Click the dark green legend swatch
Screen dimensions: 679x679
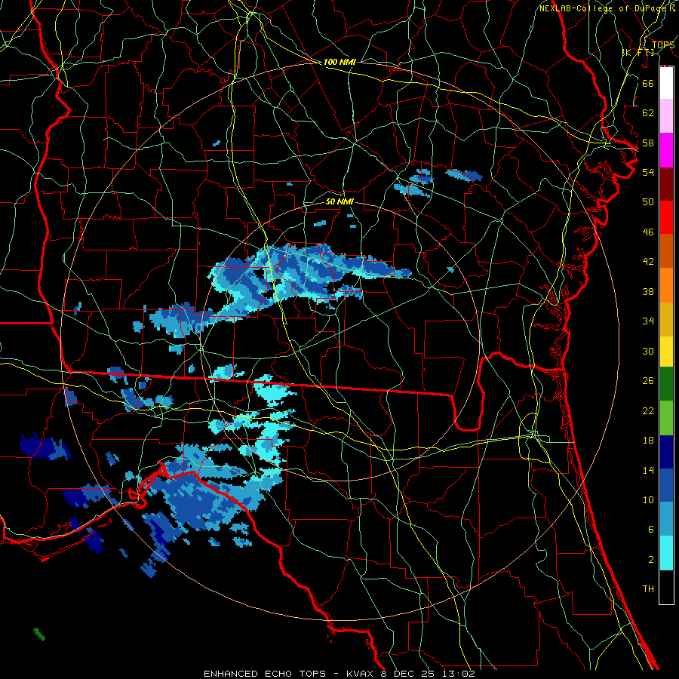coord(666,384)
